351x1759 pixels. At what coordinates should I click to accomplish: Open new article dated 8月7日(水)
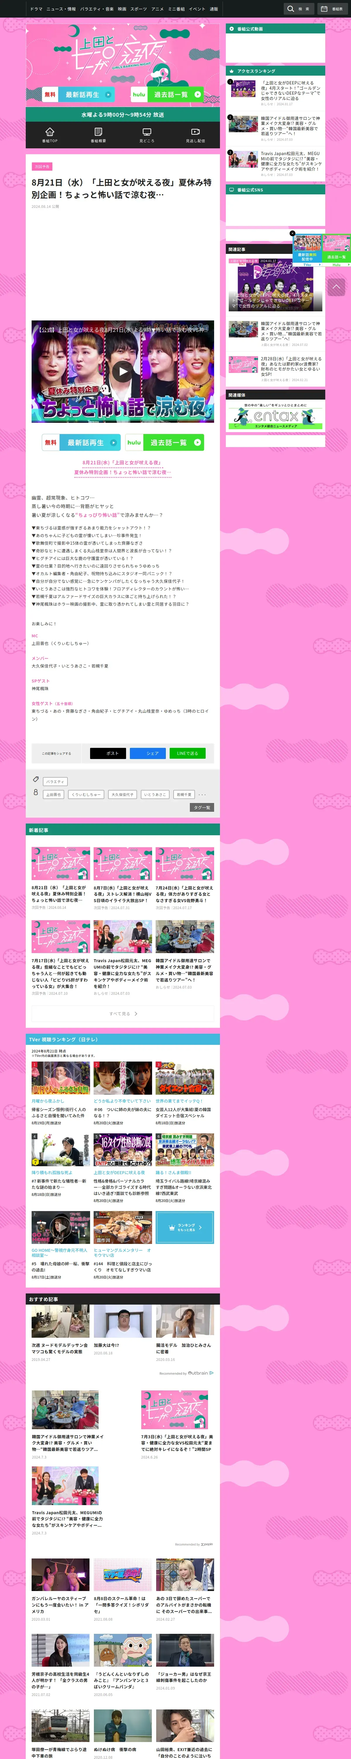coord(123,879)
